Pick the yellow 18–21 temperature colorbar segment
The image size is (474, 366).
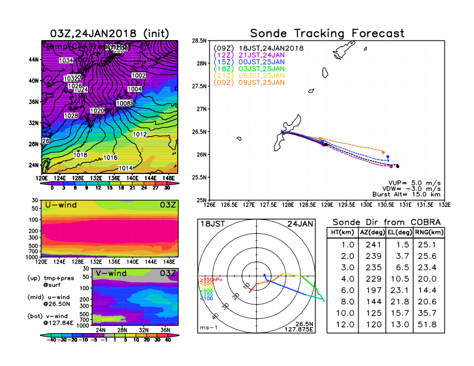(x=127, y=184)
